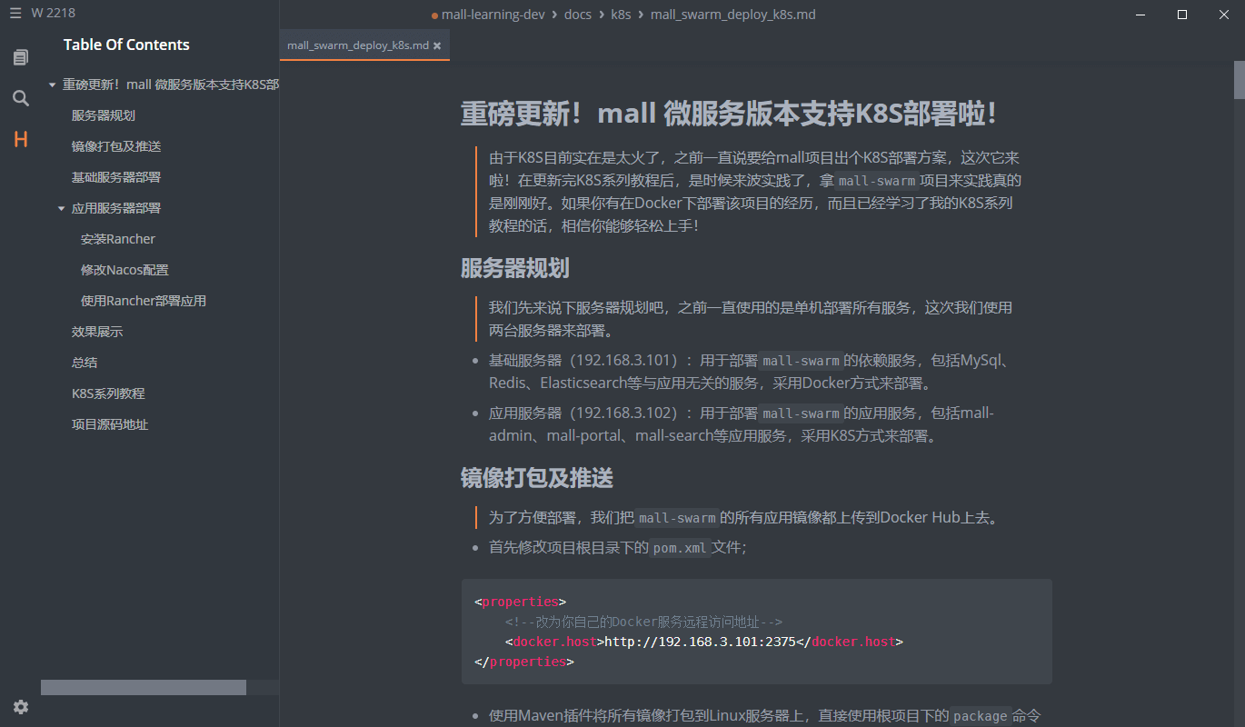This screenshot has height=727, width=1245.
Task: Click docs in the breadcrumb path
Action: click(577, 15)
